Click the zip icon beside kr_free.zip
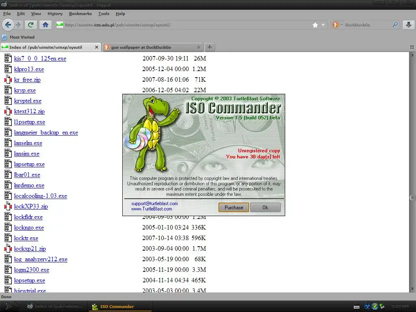The width and height of the screenshot is (416, 312). click(x=8, y=80)
